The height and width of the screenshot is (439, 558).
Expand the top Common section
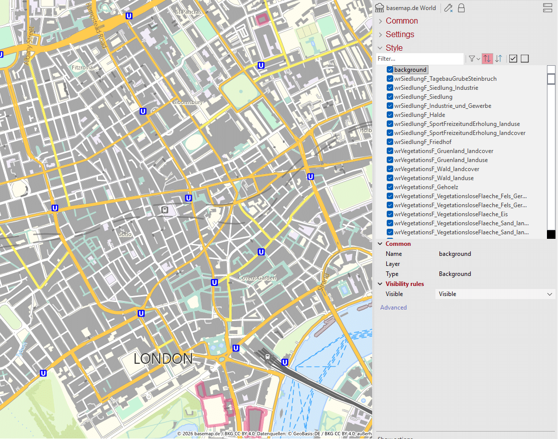click(380, 21)
